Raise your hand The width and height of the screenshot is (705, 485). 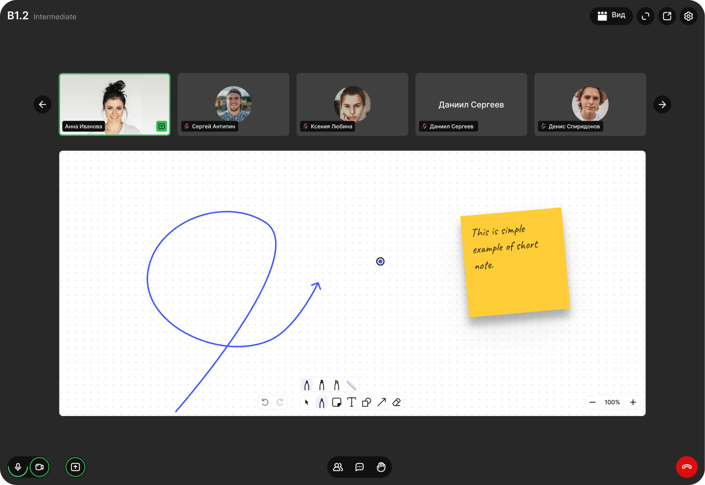381,467
